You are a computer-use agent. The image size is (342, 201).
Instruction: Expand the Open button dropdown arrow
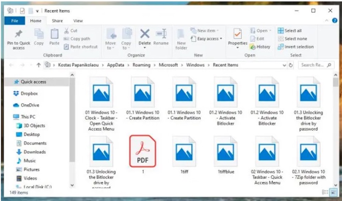270,31
